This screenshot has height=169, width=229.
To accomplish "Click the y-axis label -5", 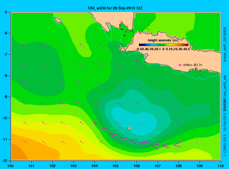I will pos(5,12).
